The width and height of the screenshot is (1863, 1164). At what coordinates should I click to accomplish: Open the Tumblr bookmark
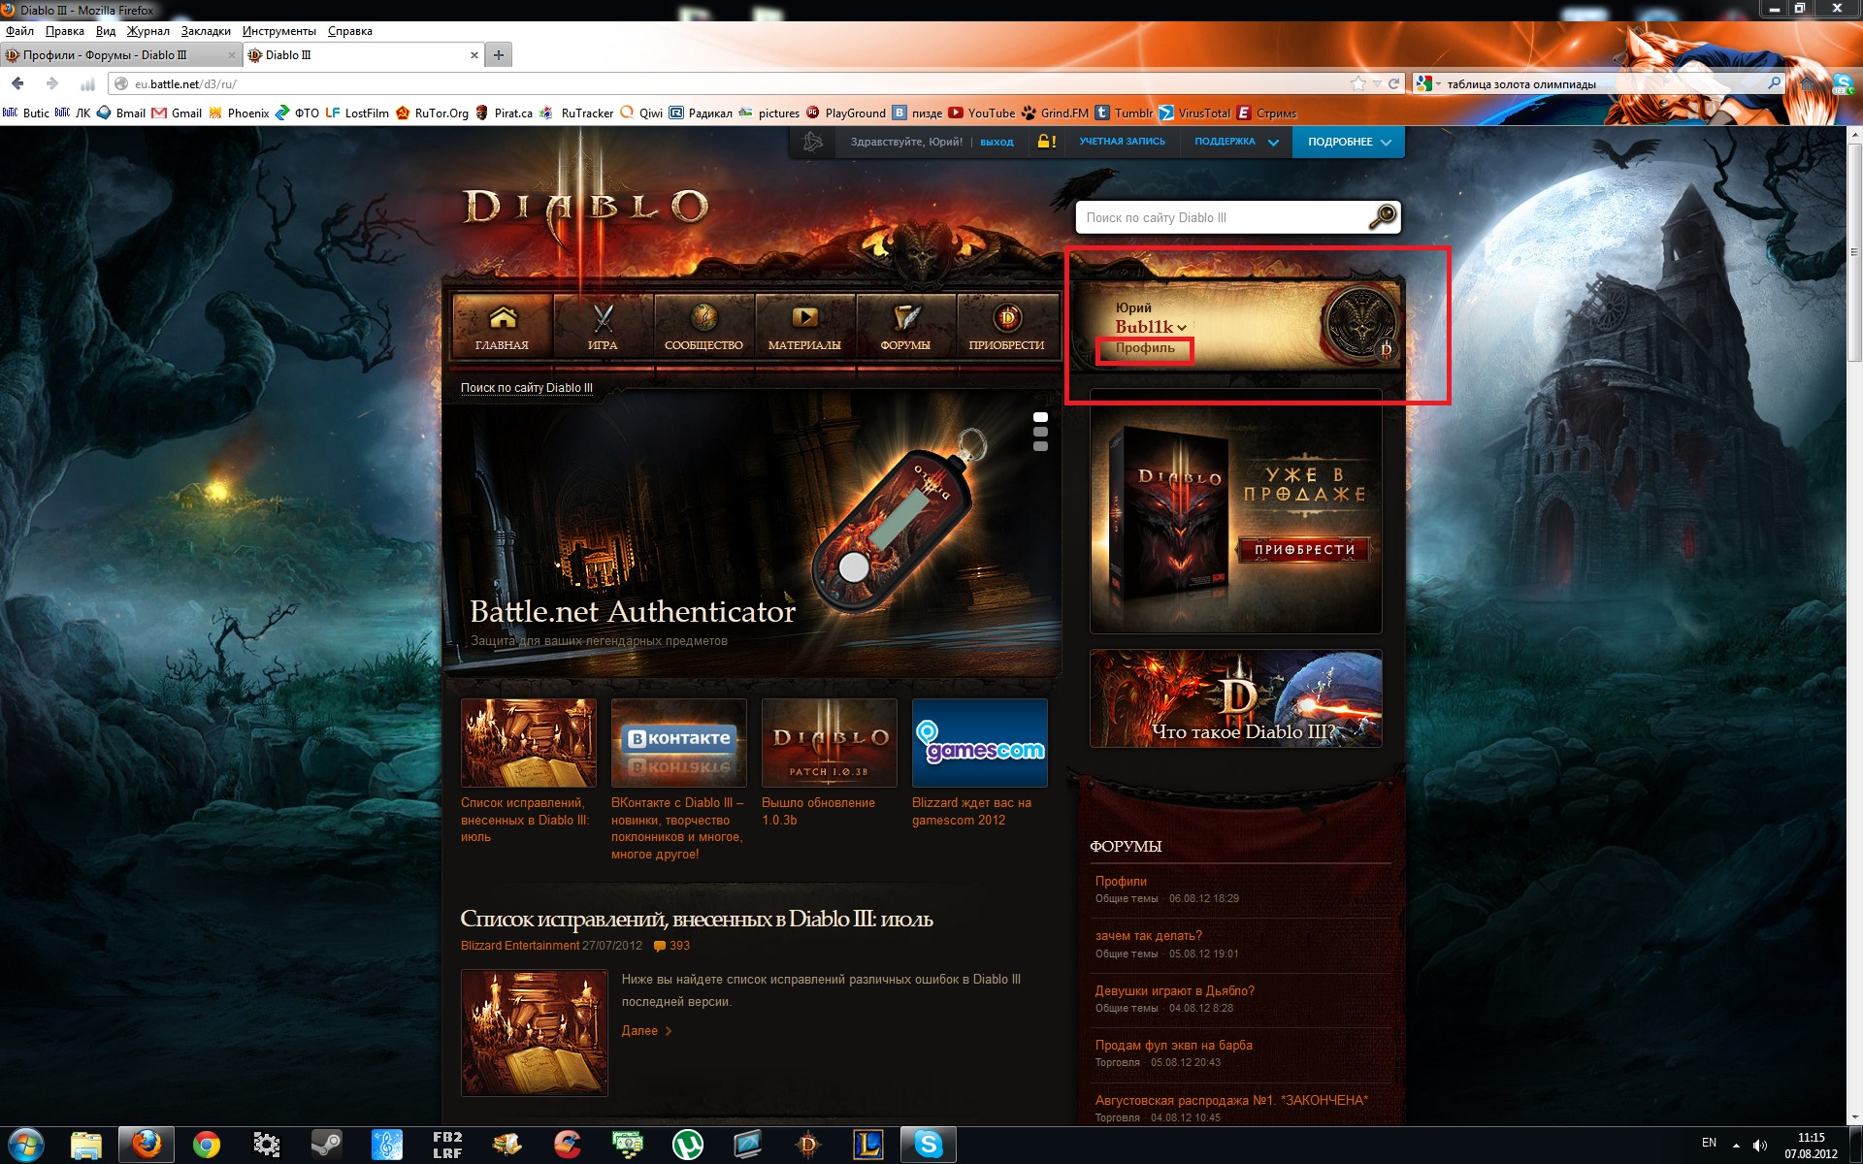pos(1124,113)
